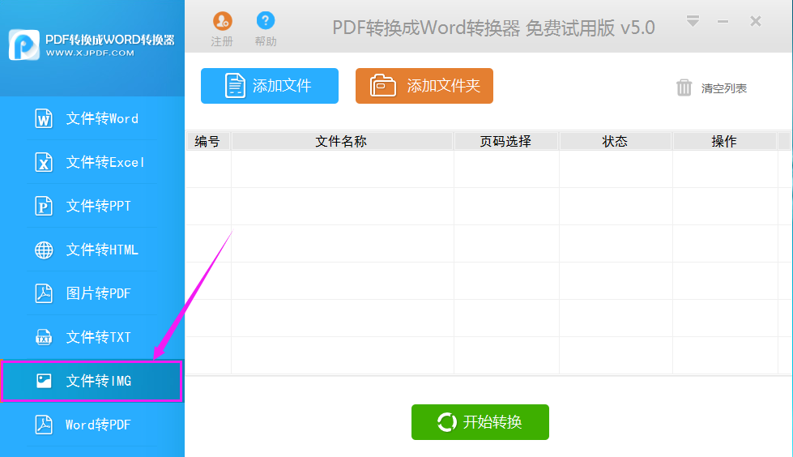Select Word转PDF in sidebar
The image size is (793, 457).
(x=92, y=425)
